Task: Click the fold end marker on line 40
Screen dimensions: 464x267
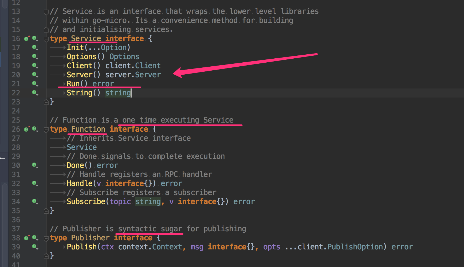Action: point(46,256)
